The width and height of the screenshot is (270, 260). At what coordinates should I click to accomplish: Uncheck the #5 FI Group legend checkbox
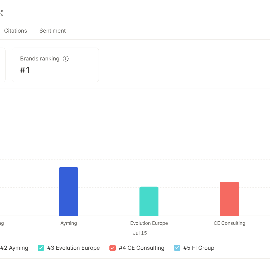(x=177, y=248)
